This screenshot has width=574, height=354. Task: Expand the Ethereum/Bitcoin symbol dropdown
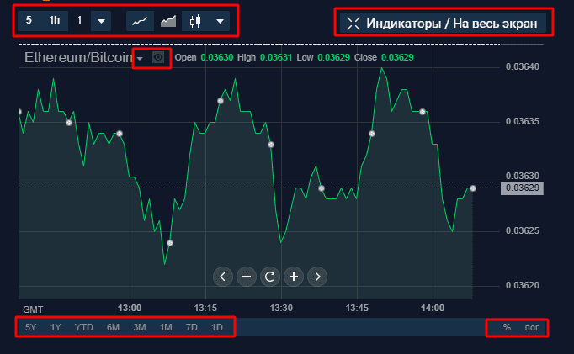pyautogui.click(x=140, y=58)
